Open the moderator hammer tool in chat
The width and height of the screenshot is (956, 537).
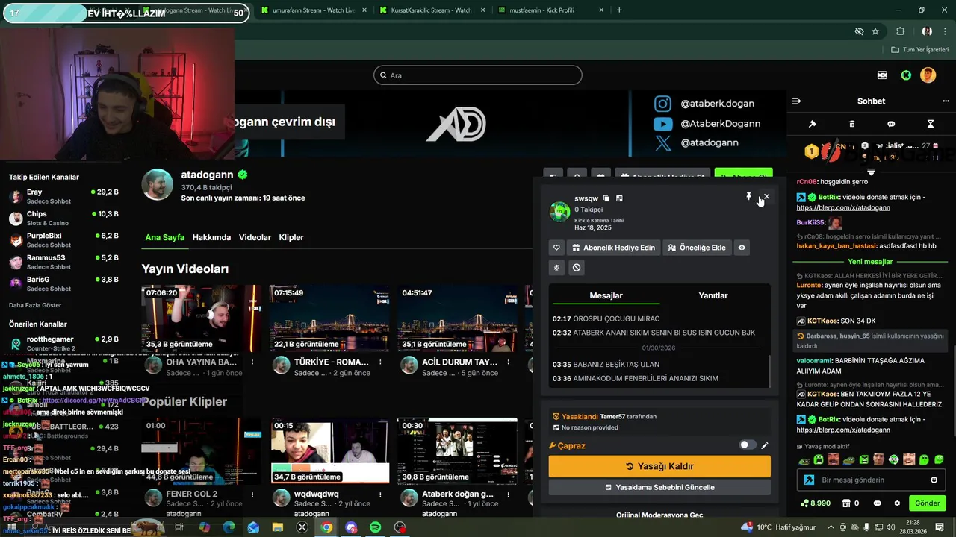click(x=813, y=124)
